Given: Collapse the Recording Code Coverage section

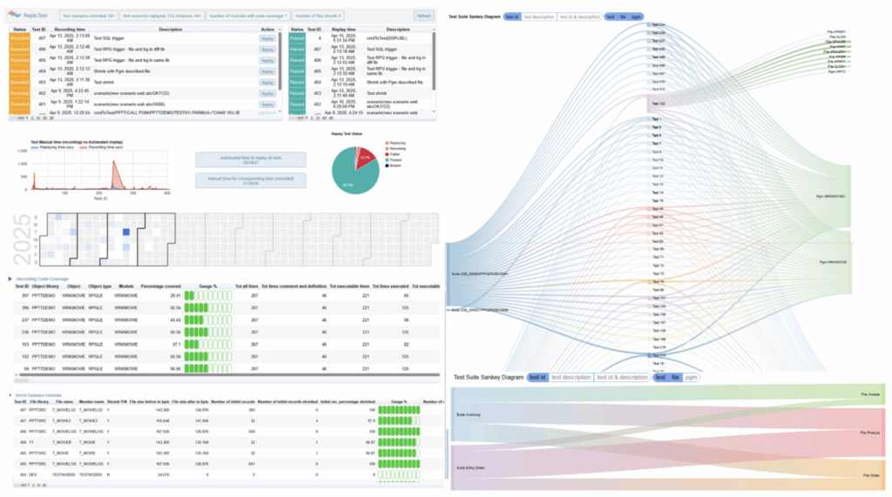Looking at the screenshot, I should tap(10, 279).
